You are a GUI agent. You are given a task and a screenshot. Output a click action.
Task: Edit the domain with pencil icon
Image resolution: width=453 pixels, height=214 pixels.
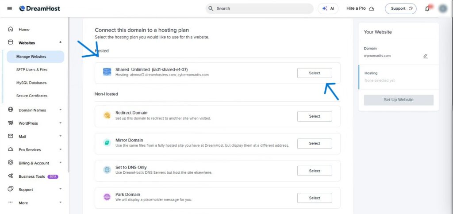[x=425, y=56]
